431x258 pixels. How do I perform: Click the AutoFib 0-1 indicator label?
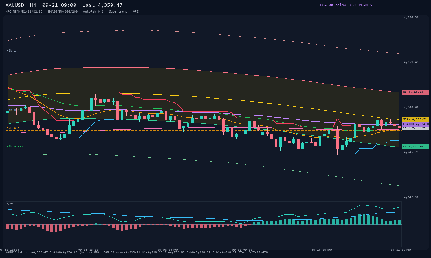(93, 12)
